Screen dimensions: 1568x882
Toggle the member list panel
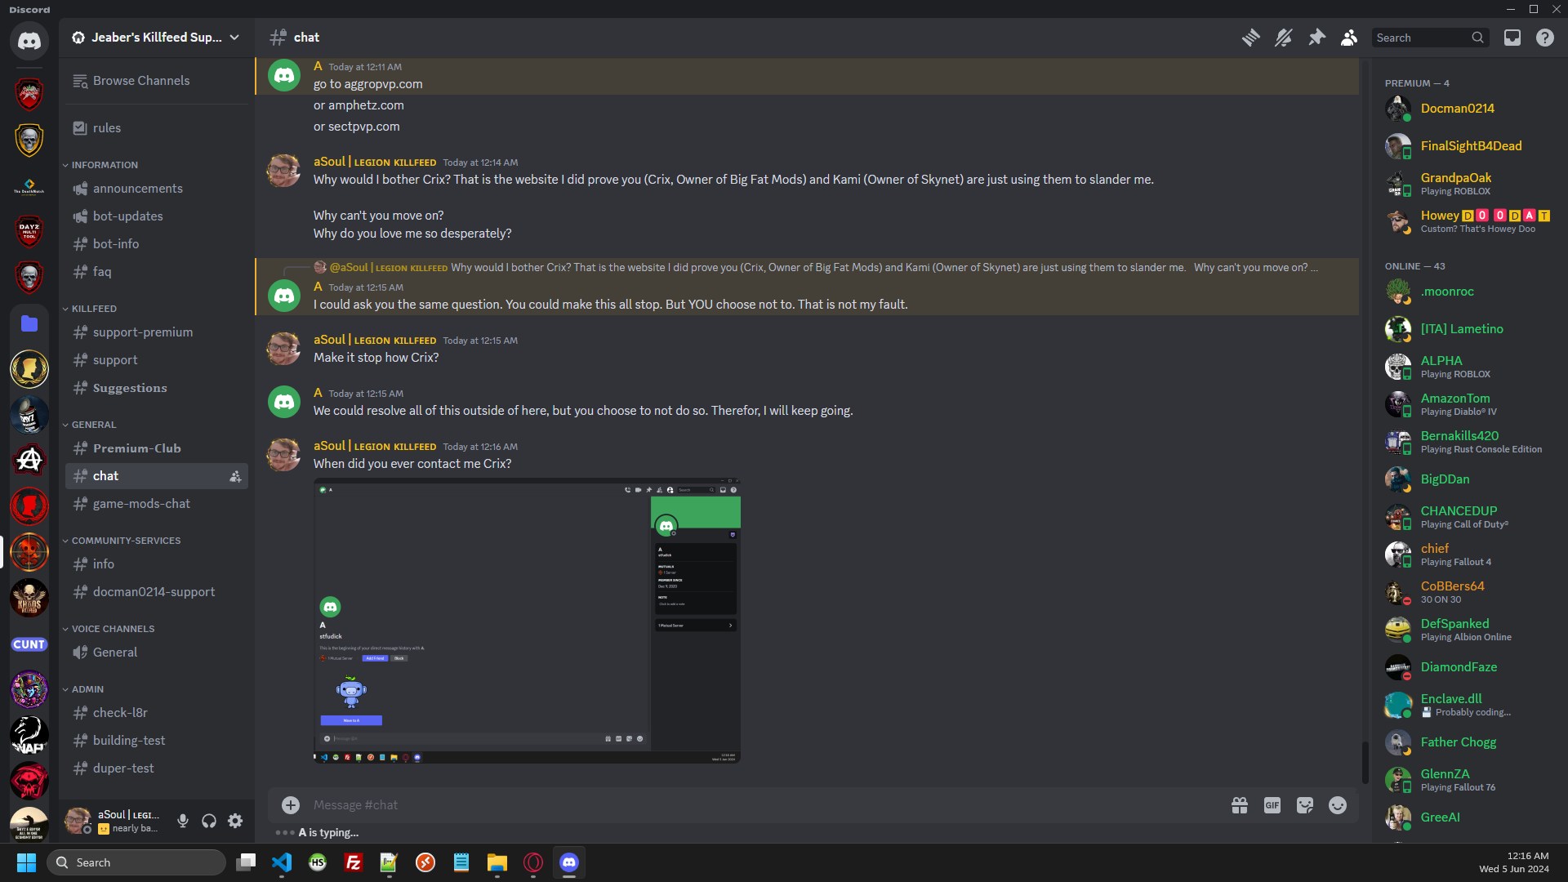tap(1349, 38)
